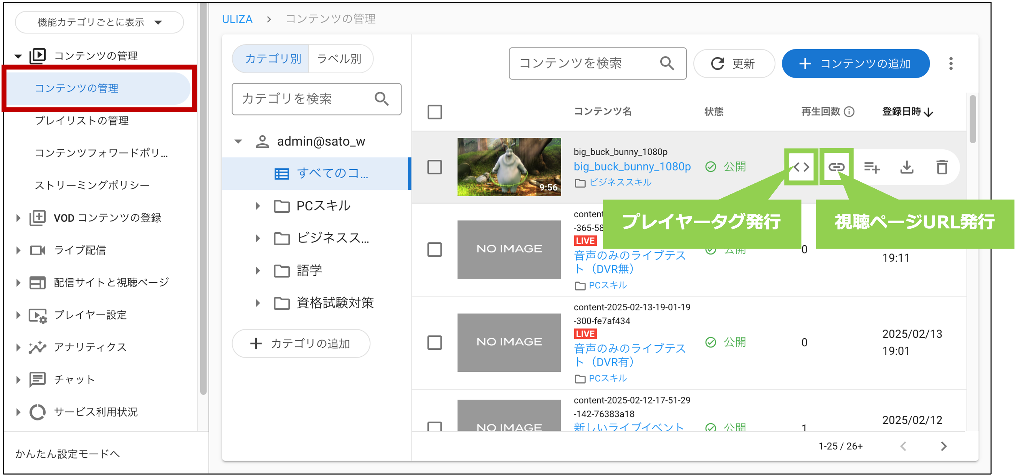1015x476 pixels.
Task: Click カテゴリの追加 button
Action: [x=301, y=343]
